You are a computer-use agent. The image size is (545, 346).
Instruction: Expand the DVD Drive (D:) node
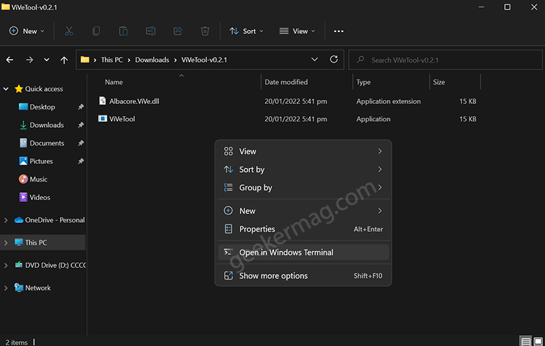[6, 265]
